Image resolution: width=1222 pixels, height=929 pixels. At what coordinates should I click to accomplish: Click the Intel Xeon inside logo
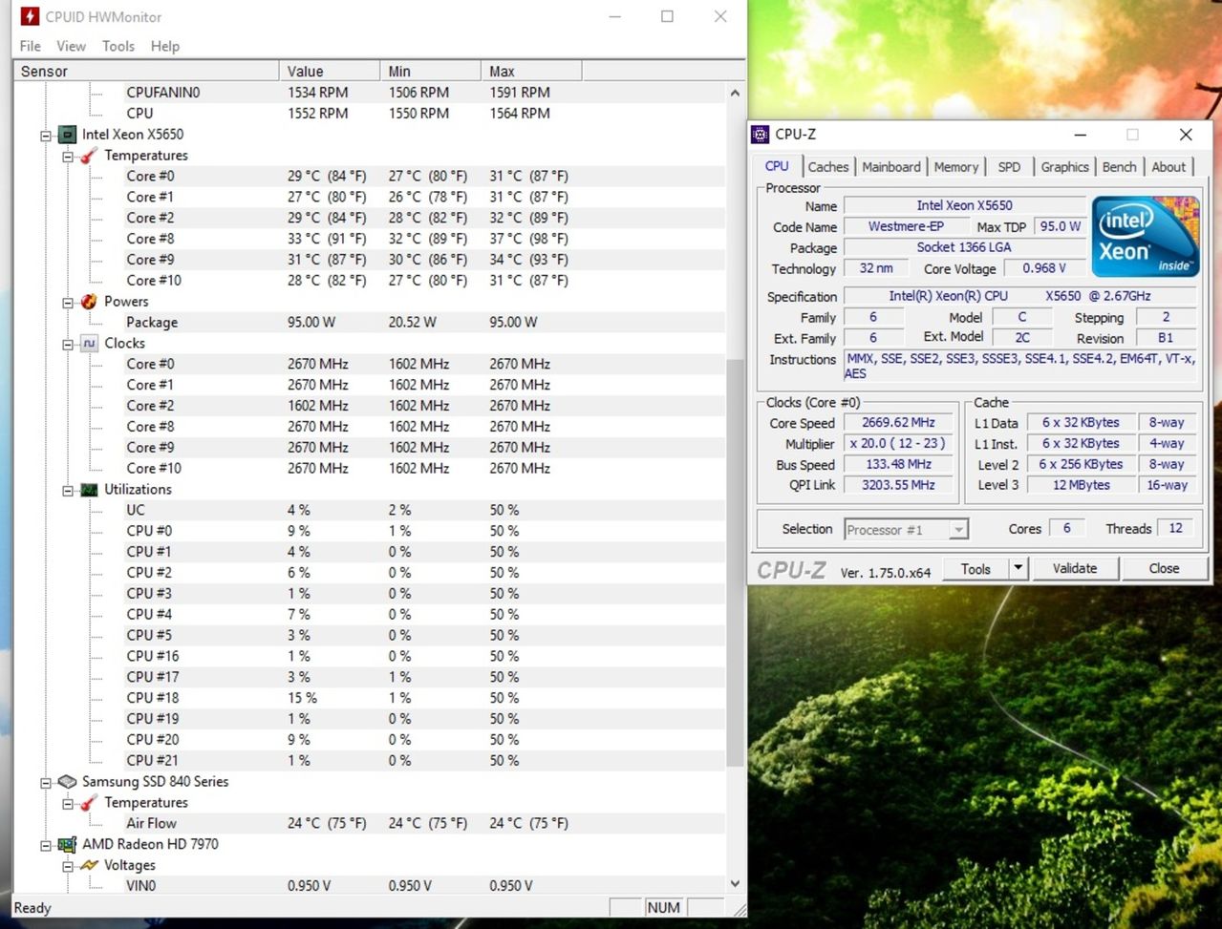click(1145, 237)
